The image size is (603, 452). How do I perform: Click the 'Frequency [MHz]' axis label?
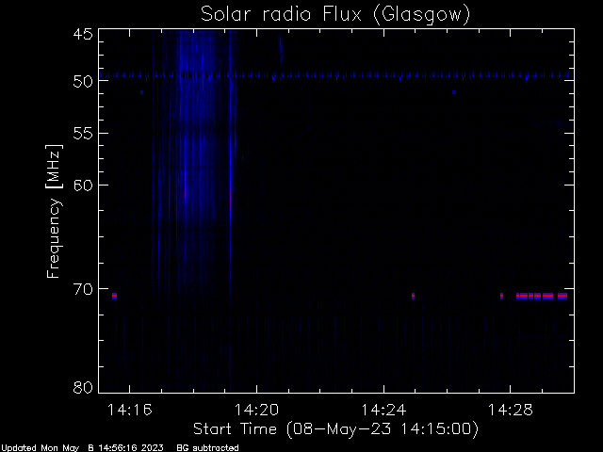(54, 211)
